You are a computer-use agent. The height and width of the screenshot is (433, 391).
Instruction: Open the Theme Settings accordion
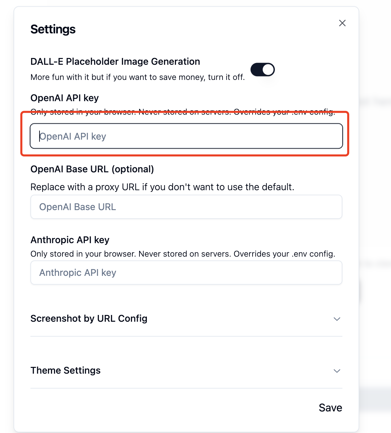(x=186, y=370)
